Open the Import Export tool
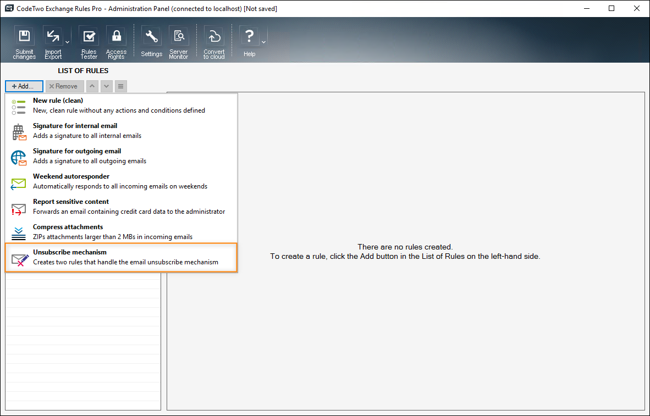This screenshot has width=650, height=416. point(53,43)
